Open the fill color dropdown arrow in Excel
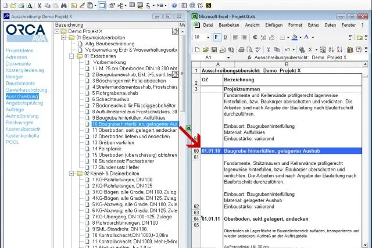 301,37
